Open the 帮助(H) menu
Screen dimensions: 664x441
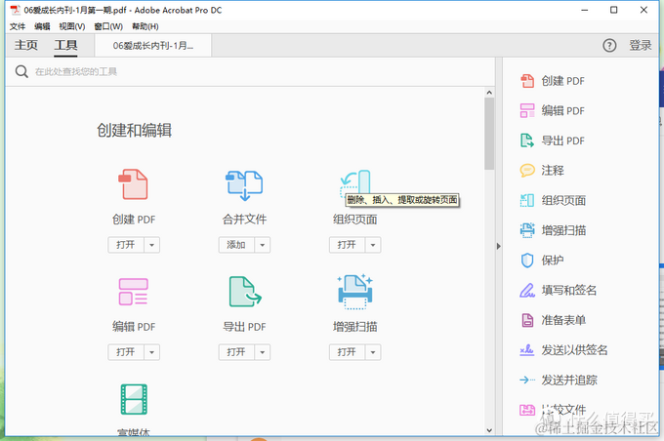(x=145, y=26)
